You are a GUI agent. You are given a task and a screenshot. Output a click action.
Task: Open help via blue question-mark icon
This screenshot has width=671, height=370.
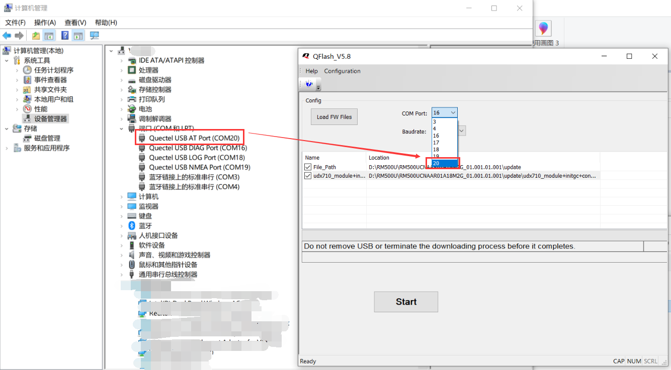click(x=65, y=36)
